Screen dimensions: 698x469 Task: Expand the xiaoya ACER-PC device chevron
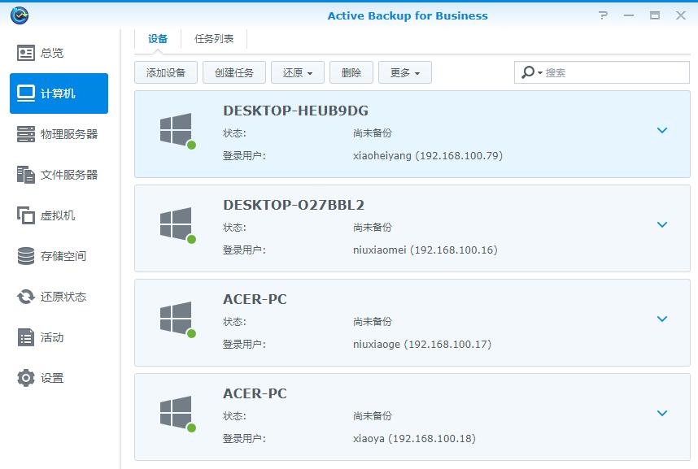click(x=662, y=413)
